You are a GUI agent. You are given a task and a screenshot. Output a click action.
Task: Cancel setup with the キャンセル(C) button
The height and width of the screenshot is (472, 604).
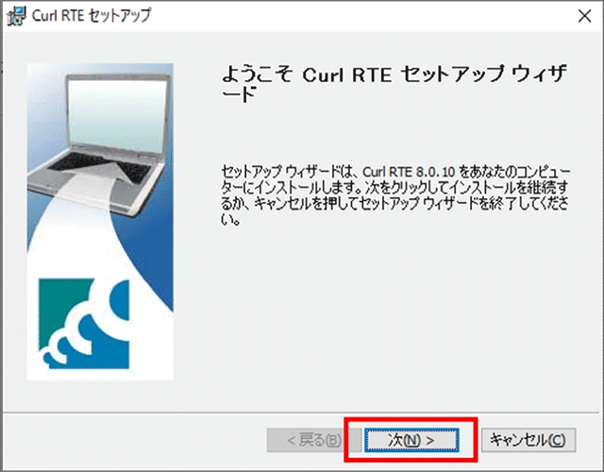click(528, 440)
